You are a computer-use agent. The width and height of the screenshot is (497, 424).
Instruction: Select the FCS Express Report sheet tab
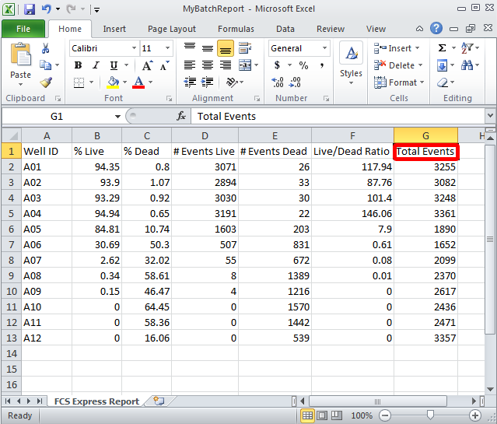coord(96,401)
